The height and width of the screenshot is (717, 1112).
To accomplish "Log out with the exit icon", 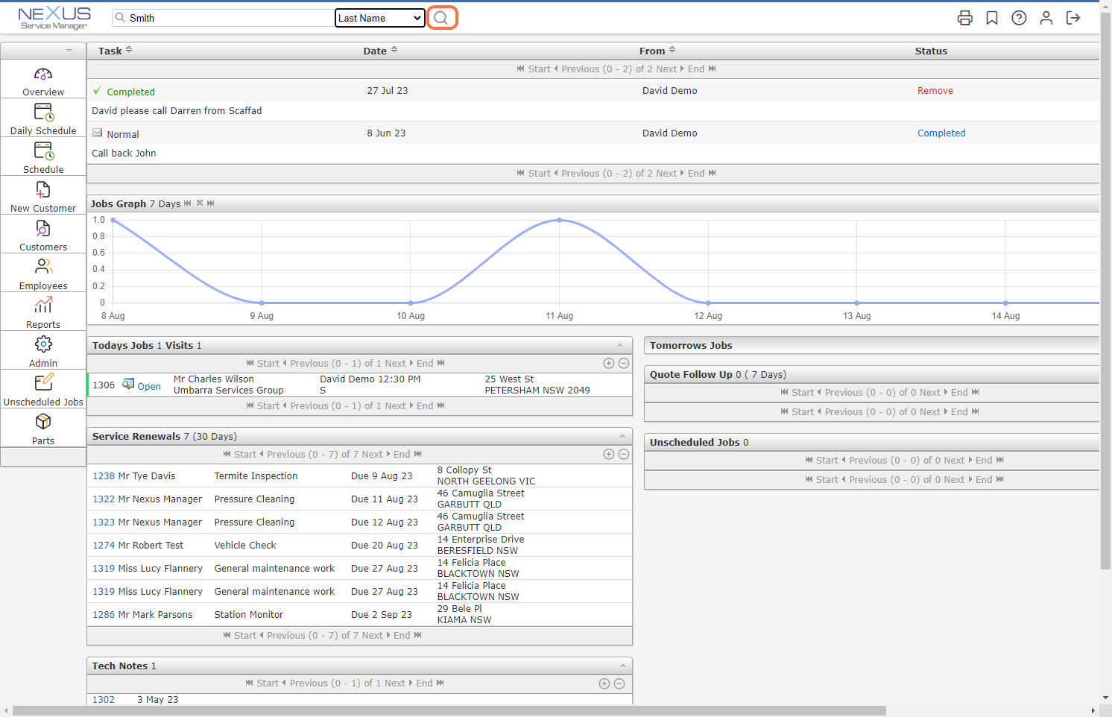I will (x=1073, y=17).
